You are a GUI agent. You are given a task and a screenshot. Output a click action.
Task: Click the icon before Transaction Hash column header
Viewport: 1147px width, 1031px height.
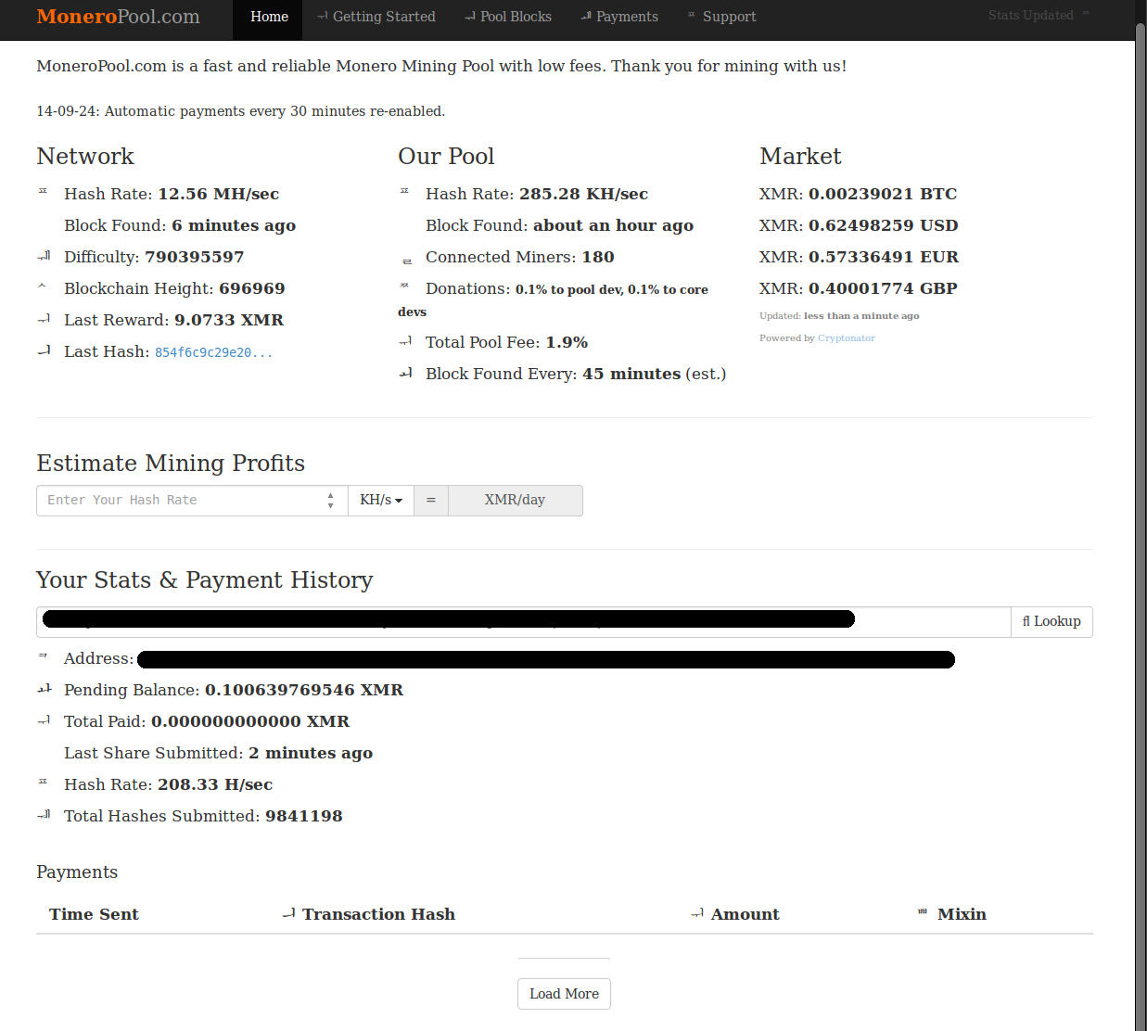coord(289,913)
